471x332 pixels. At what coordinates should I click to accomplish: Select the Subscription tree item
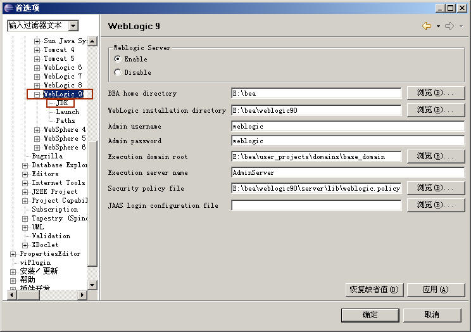[54, 209]
